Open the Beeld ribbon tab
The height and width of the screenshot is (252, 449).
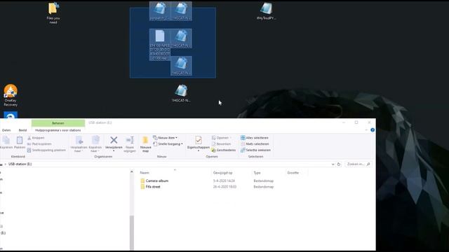22,130
